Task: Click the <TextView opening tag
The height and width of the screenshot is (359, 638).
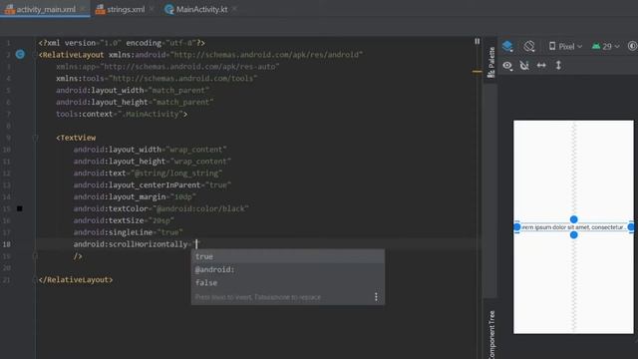Action: [x=76, y=138]
